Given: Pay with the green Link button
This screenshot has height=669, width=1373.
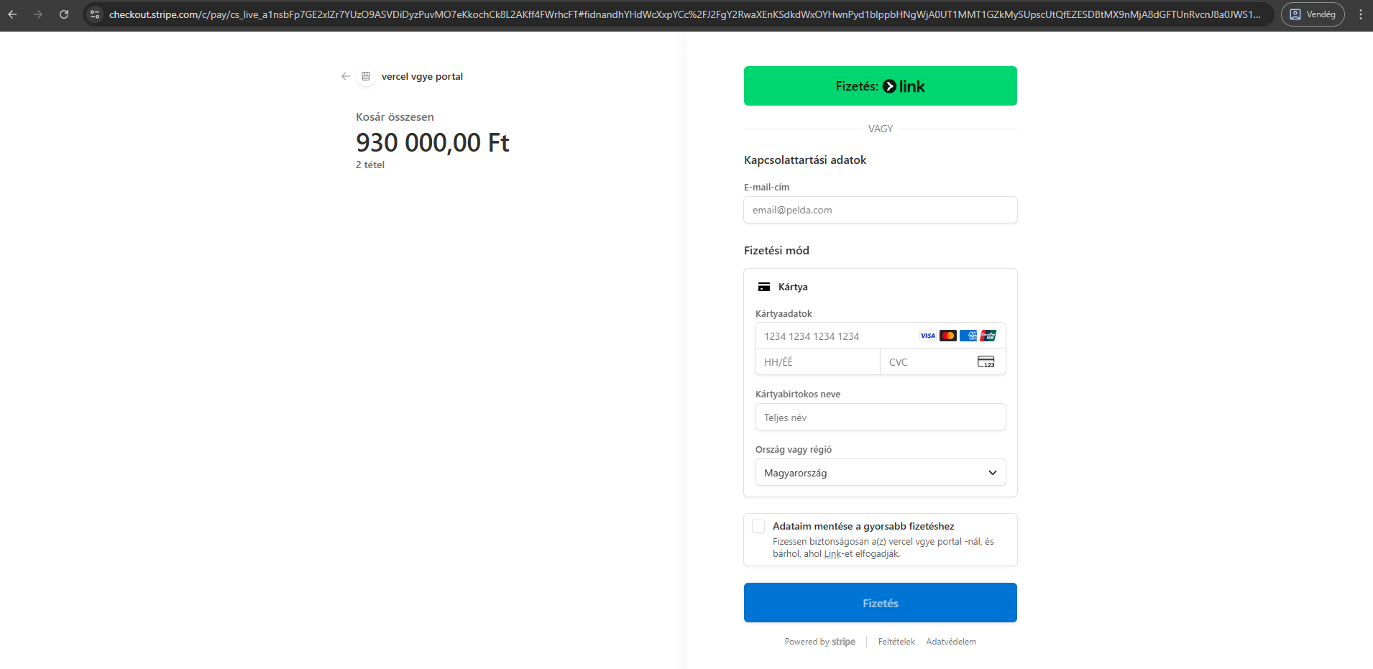Looking at the screenshot, I should point(880,86).
